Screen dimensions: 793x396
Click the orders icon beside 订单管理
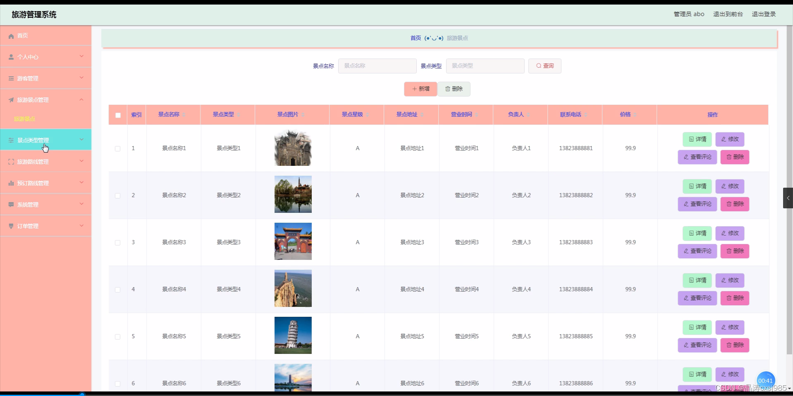(x=10, y=226)
